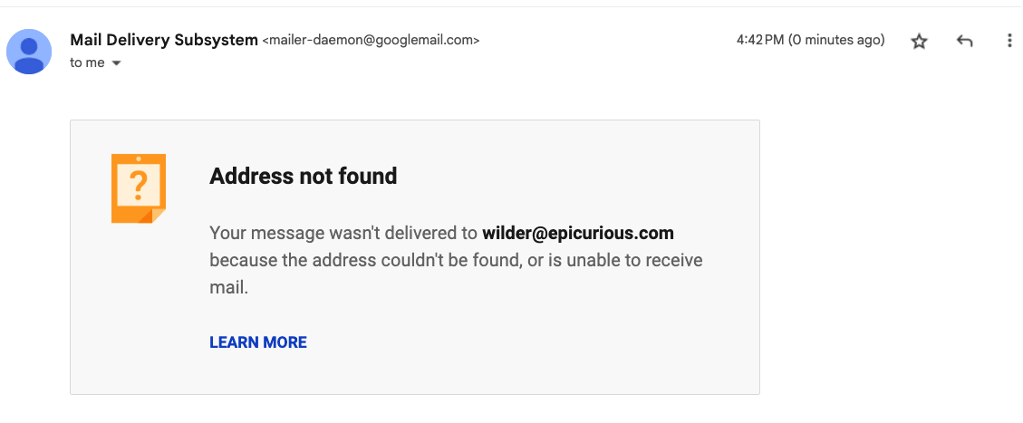Click the reply arrow icon
The image size is (1023, 423).
click(x=965, y=42)
